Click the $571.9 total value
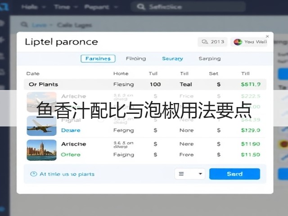This screenshot has height=216, width=288. click(x=251, y=84)
